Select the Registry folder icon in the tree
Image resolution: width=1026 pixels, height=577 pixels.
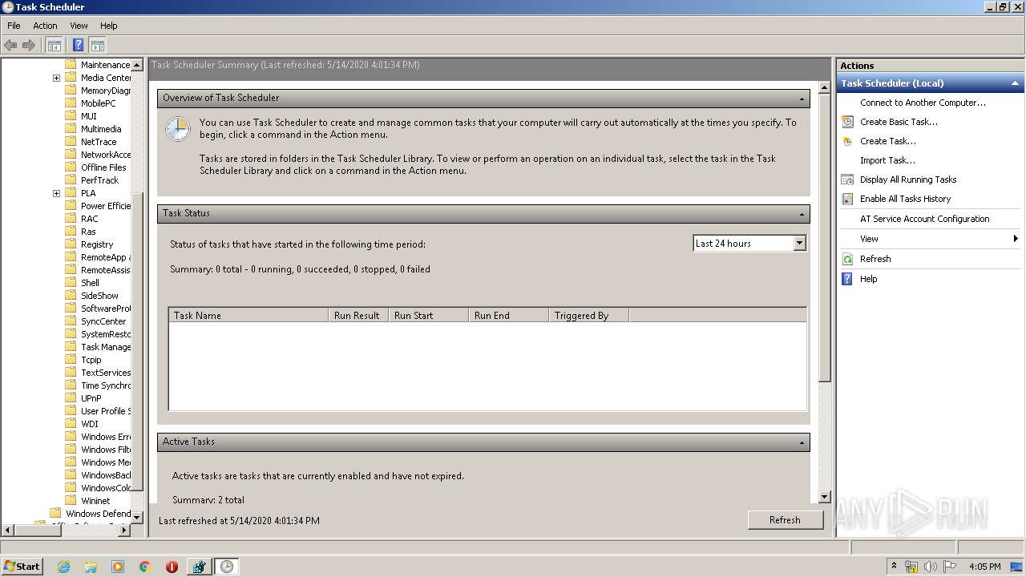[71, 244]
